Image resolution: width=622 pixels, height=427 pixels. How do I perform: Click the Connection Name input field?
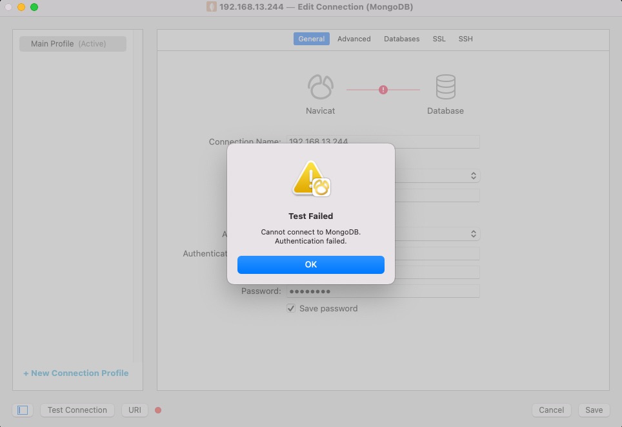(x=383, y=142)
